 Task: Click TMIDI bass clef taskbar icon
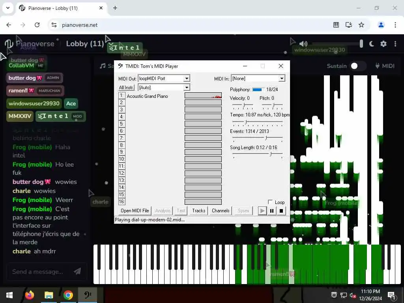(x=88, y=295)
